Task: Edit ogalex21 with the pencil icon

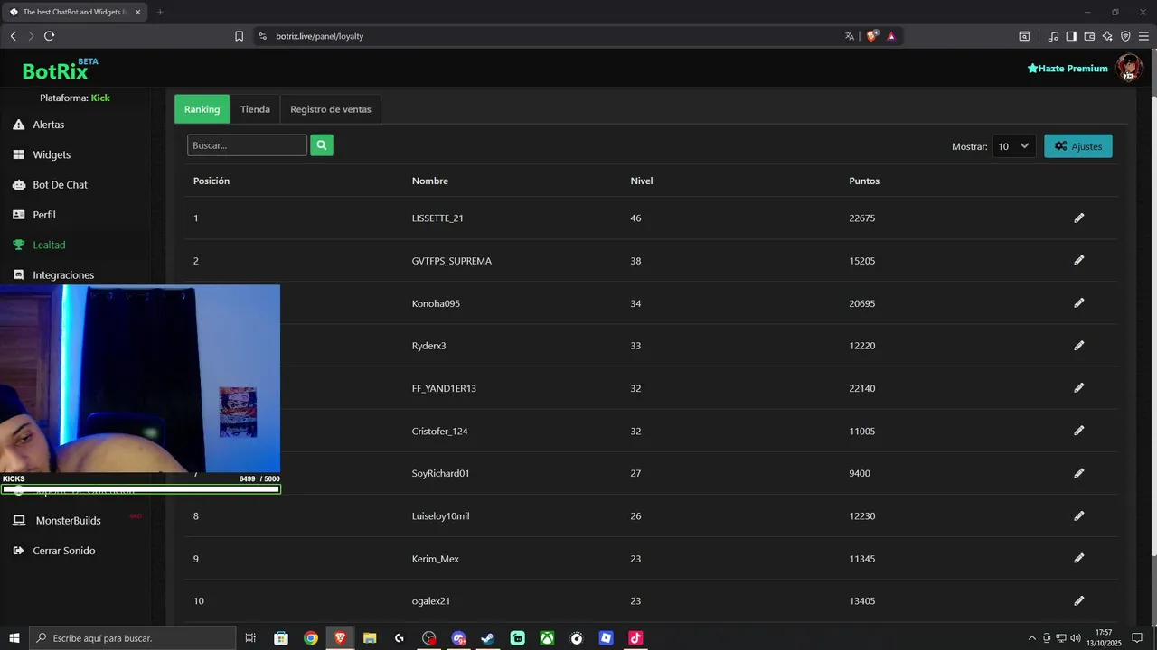Action: 1078,600
